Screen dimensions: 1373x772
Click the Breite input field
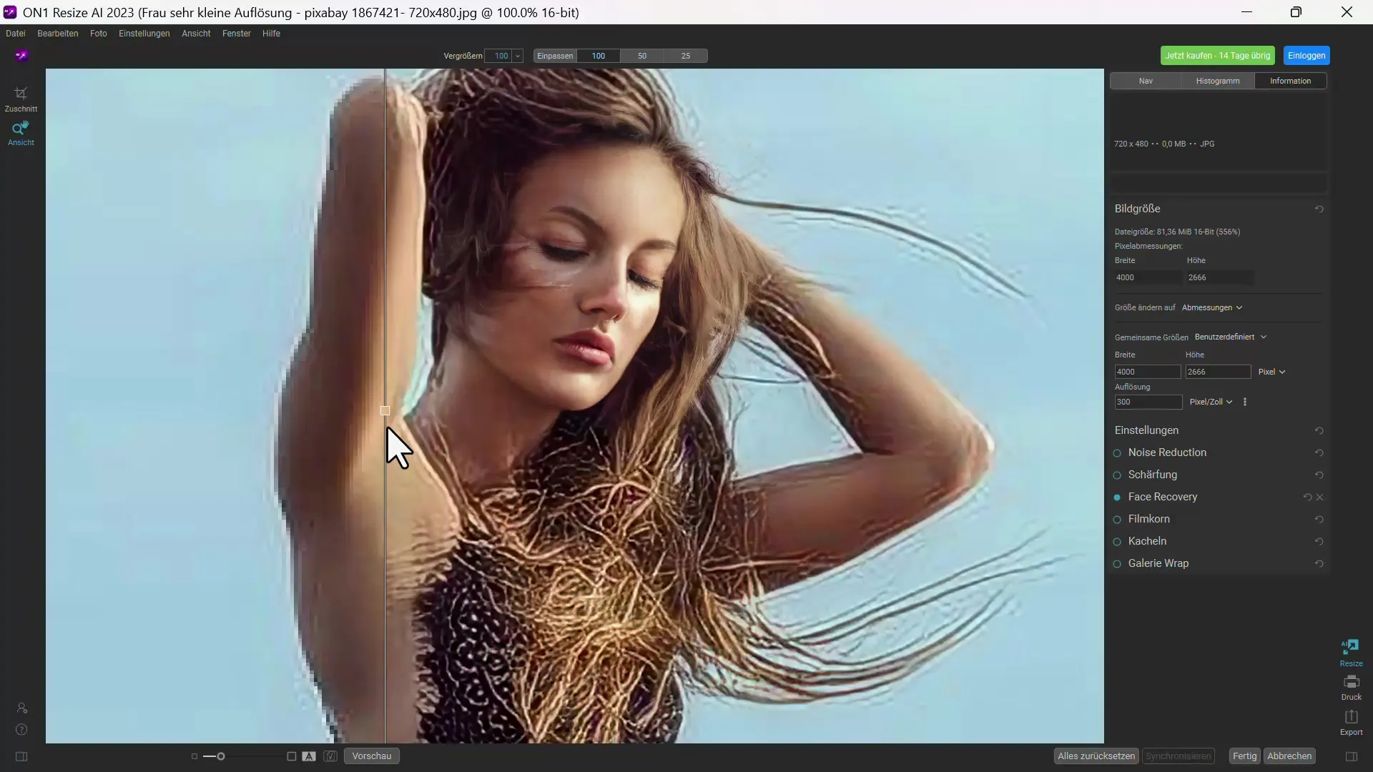click(x=1148, y=370)
